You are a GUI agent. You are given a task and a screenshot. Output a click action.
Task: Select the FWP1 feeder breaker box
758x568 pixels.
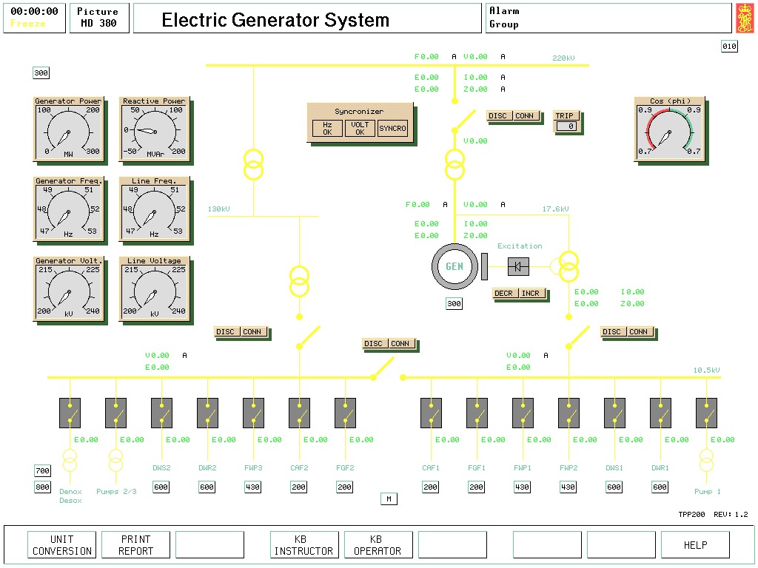click(523, 413)
